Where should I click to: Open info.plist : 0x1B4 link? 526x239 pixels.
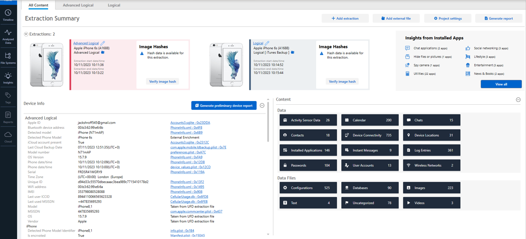182,231
